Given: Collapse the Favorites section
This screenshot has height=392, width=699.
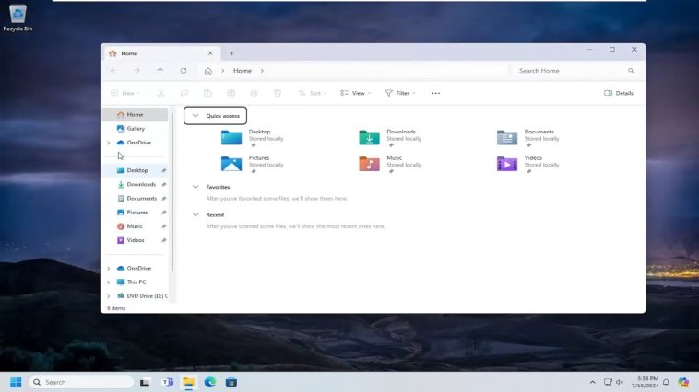Looking at the screenshot, I should [195, 187].
